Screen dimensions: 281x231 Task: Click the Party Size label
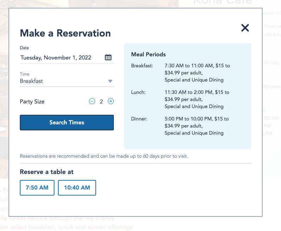click(x=32, y=102)
